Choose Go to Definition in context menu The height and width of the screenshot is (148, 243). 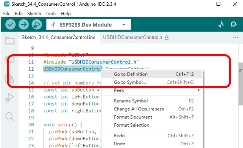[x=152, y=74]
